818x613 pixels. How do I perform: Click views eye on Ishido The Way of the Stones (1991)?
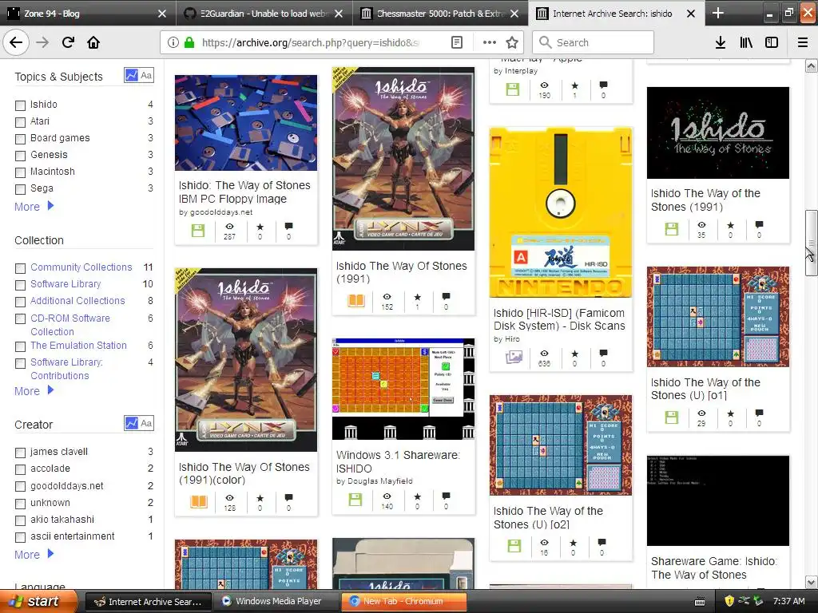pos(701,224)
